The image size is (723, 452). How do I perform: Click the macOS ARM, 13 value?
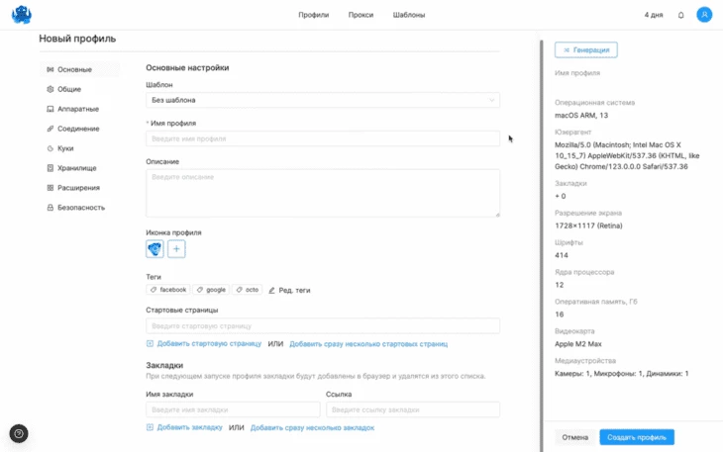(x=581, y=115)
